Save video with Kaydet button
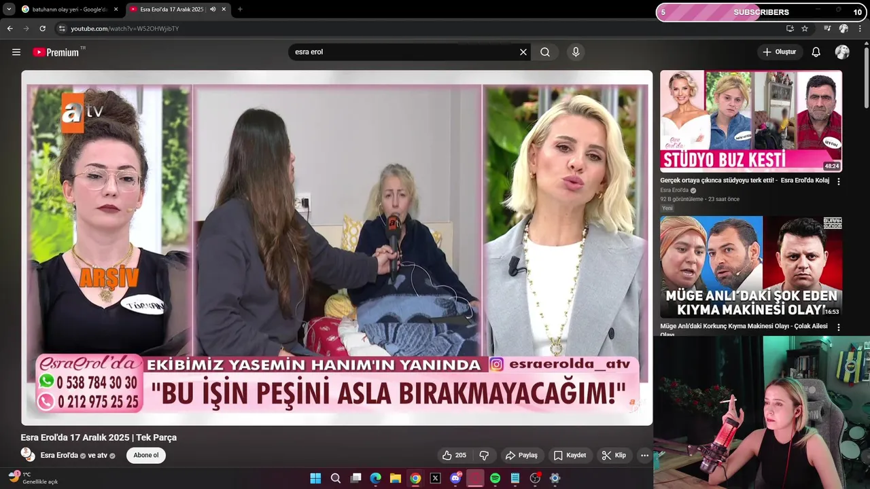The image size is (870, 489). (570, 455)
